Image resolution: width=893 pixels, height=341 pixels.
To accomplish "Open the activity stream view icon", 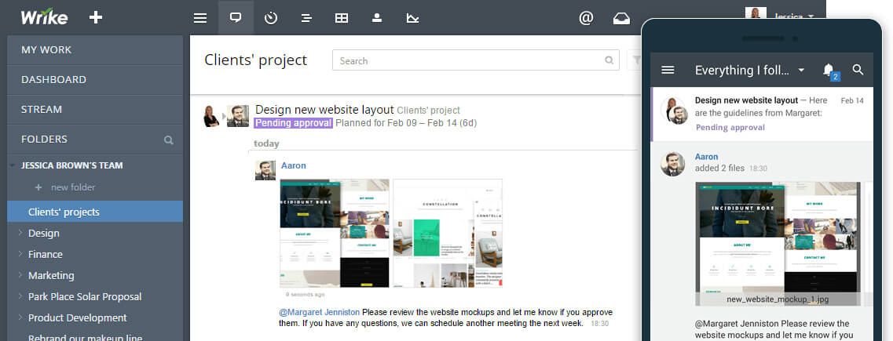I will pyautogui.click(x=235, y=17).
